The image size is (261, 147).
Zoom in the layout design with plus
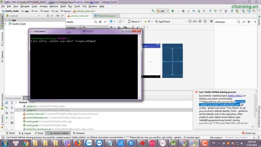pos(200,22)
